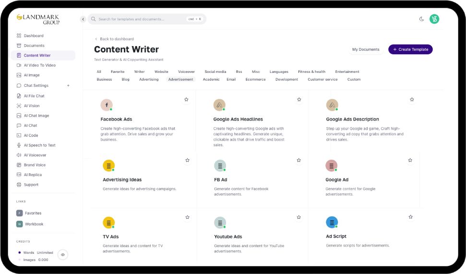Switch to the Social media tab
This screenshot has width=466, height=274.
[x=215, y=71]
